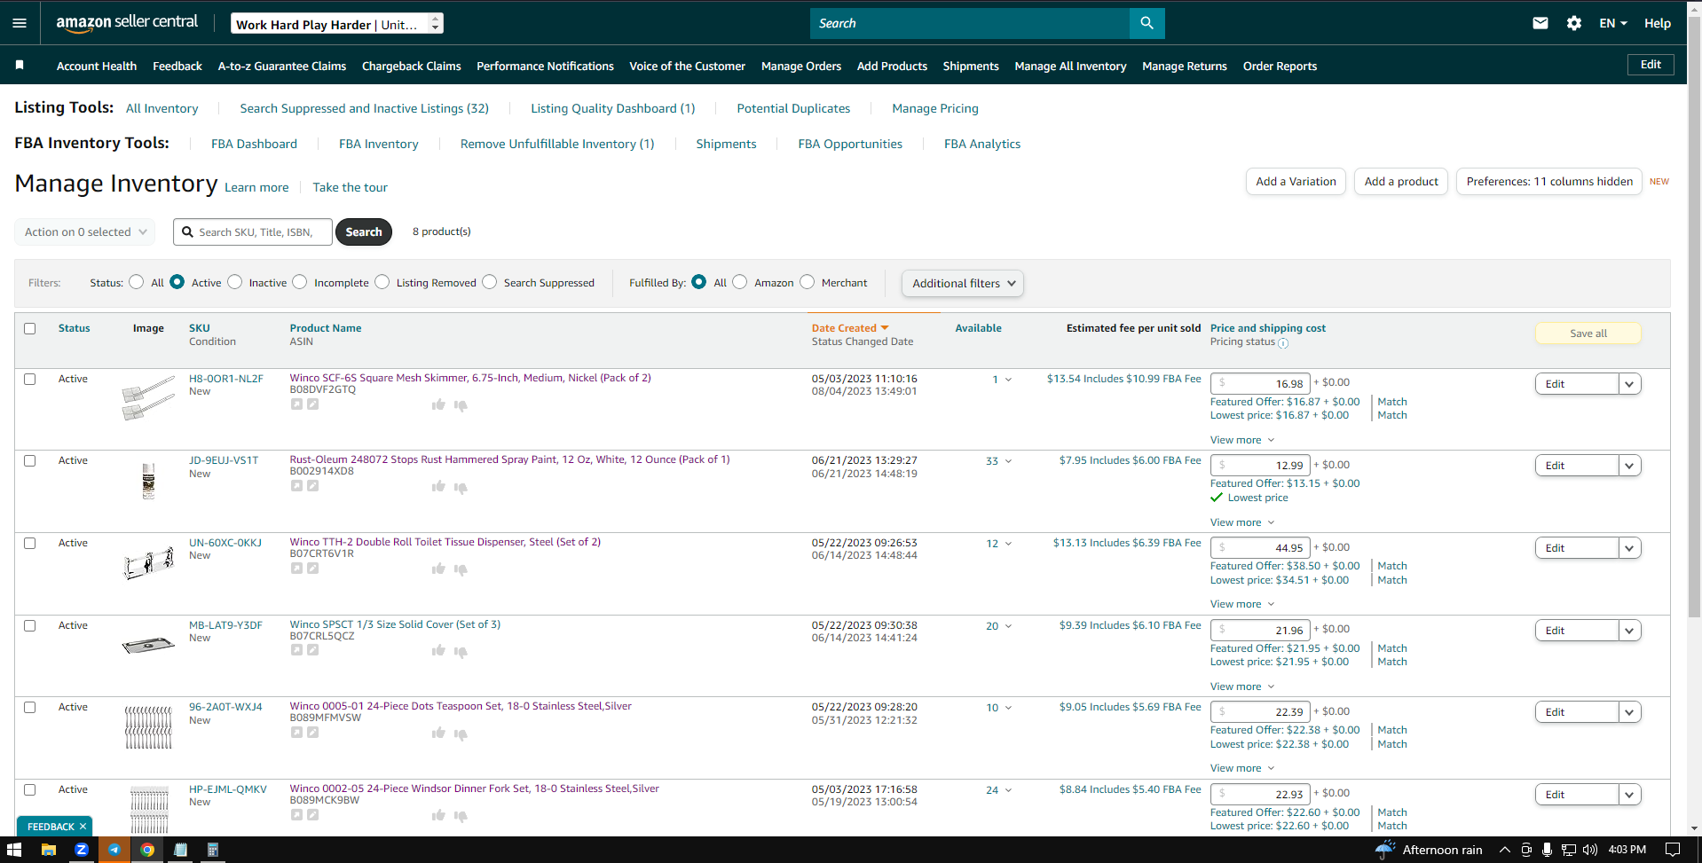
Task: Click thumbs up for Rust-Oleum spray paint
Action: pos(438,486)
